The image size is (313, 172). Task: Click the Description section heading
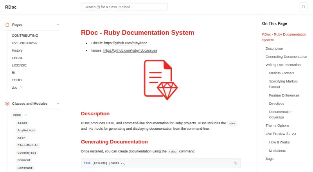(95, 113)
